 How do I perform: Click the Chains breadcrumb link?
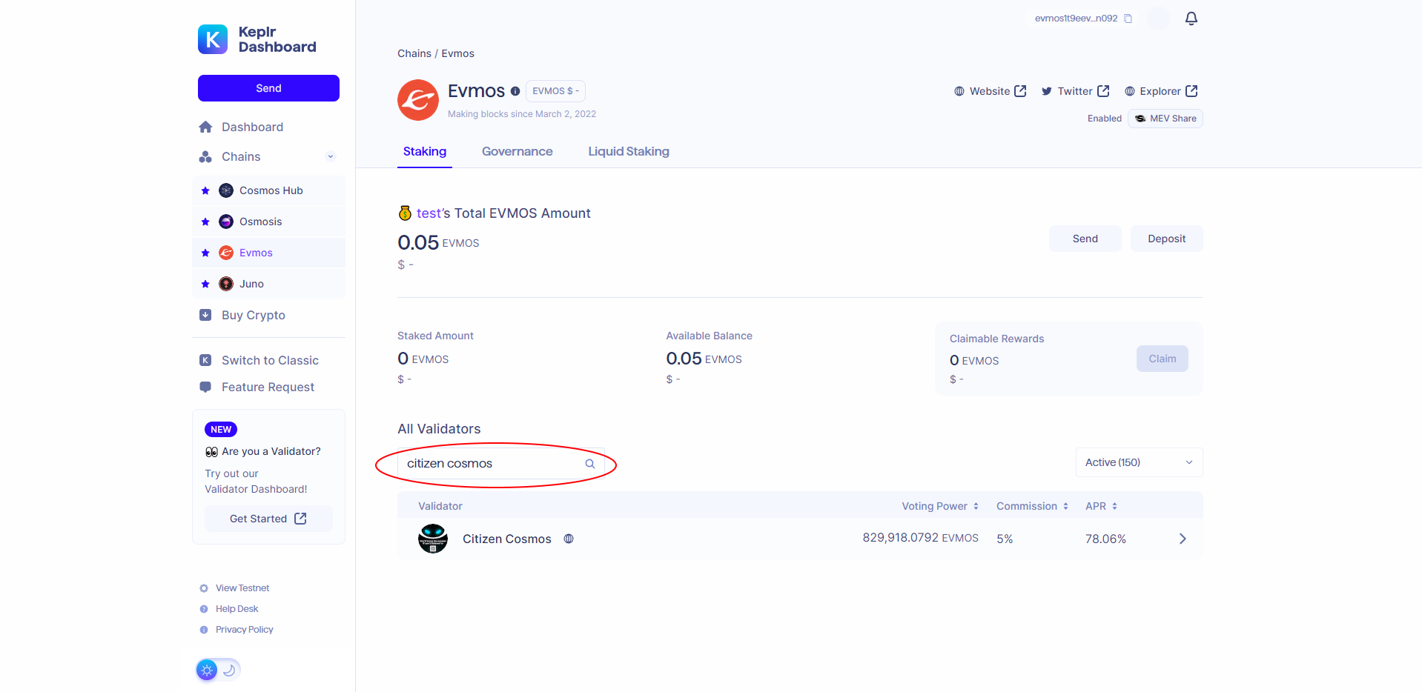(414, 53)
